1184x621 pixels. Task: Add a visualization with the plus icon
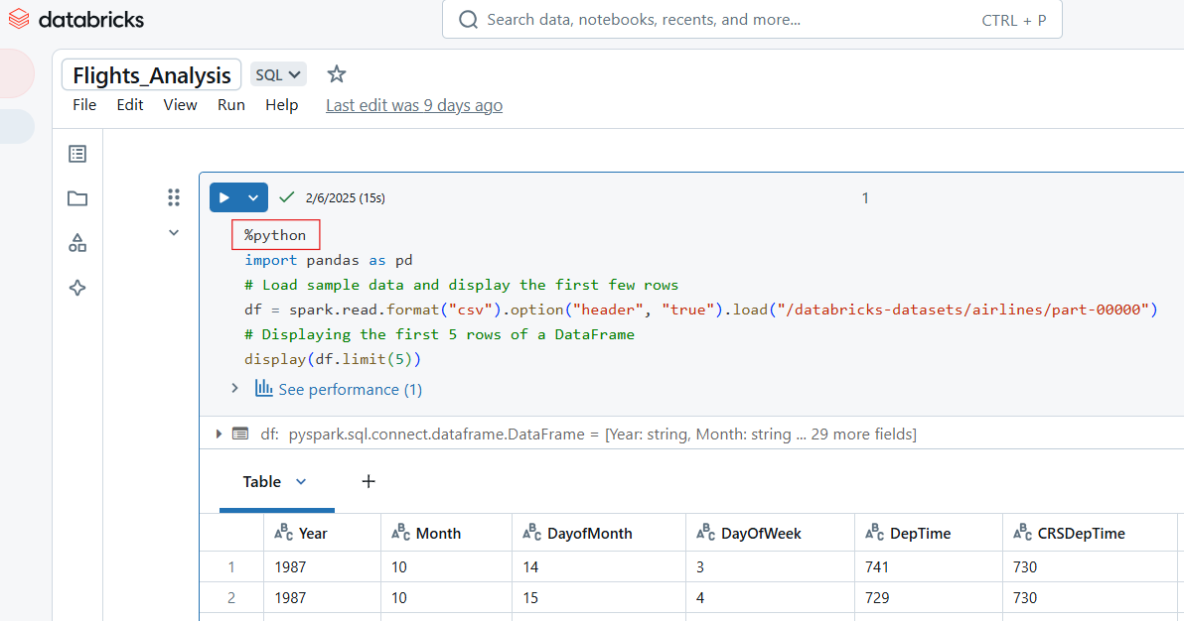pos(369,481)
